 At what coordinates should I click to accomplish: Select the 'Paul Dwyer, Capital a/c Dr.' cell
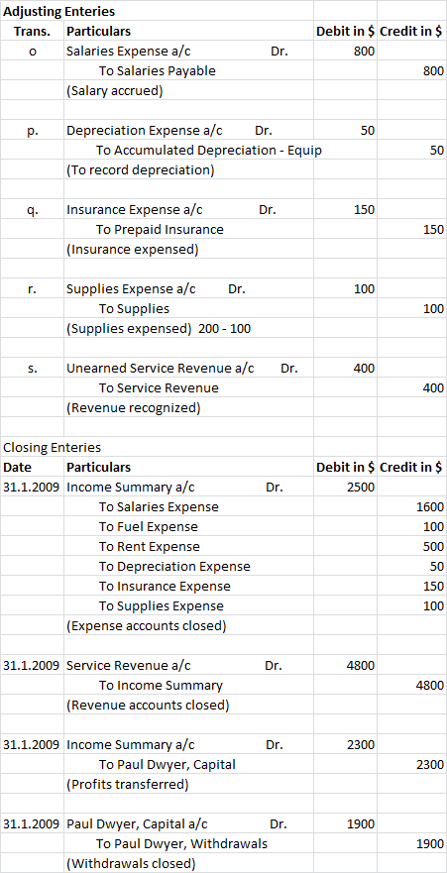pyautogui.click(x=188, y=824)
